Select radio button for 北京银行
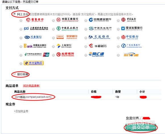The image size is (165, 134). point(53,55)
